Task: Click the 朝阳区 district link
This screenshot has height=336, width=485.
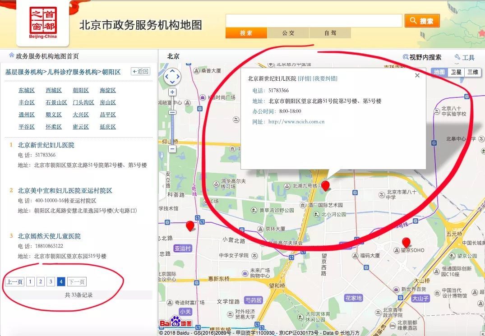Action: click(x=81, y=90)
